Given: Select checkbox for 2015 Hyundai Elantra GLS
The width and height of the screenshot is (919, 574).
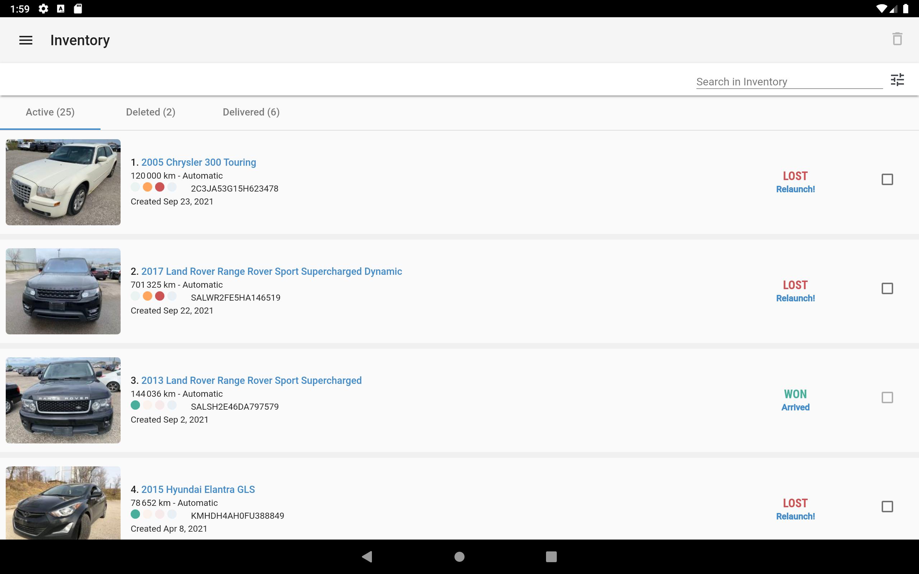Looking at the screenshot, I should [887, 507].
